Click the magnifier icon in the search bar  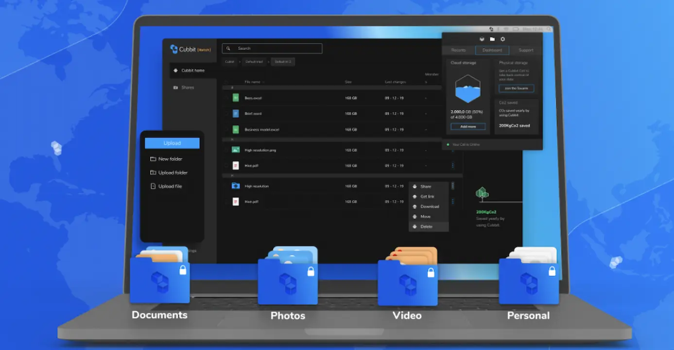click(229, 49)
